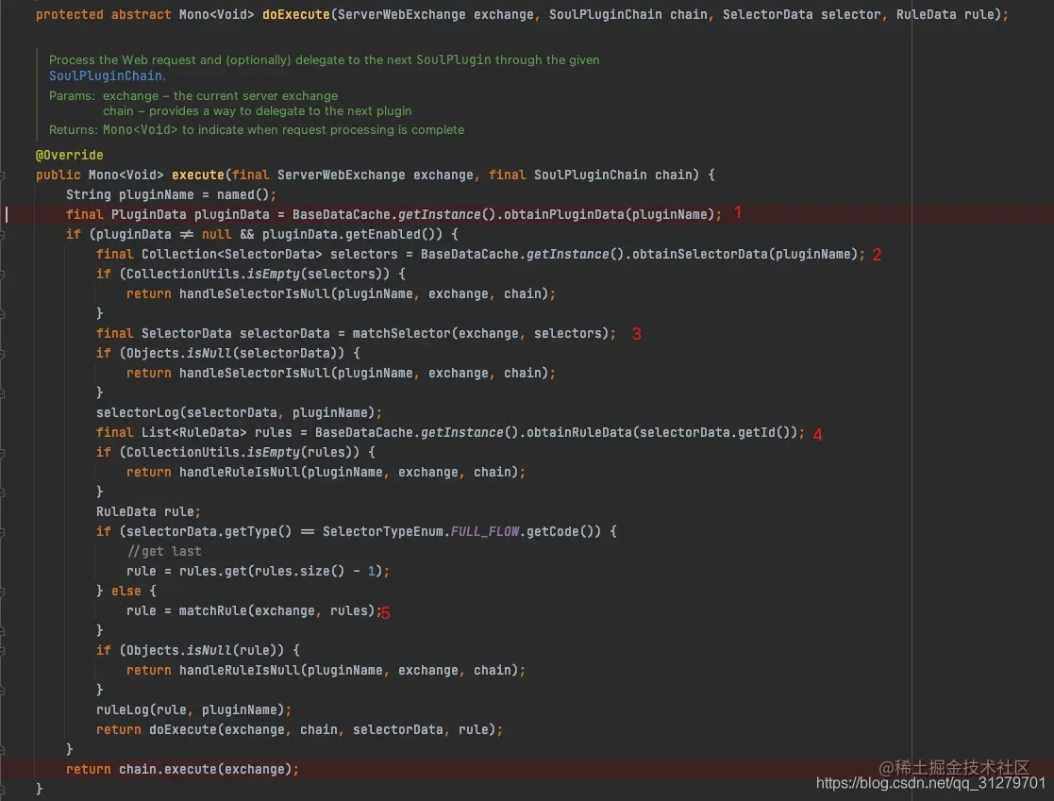This screenshot has height=801, width=1054.
Task: Click 'CollectionUtils.isEmpty(selectors)' call
Action: [x=258, y=275]
